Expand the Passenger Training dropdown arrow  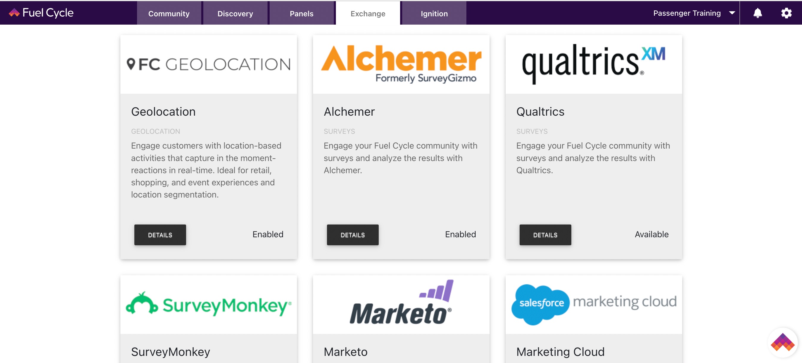pos(732,13)
